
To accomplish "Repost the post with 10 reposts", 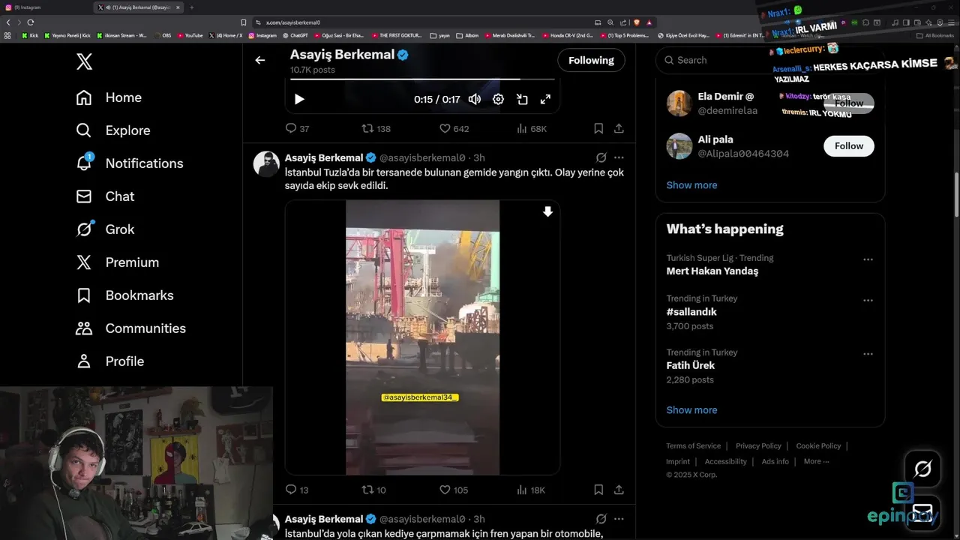I will coord(373,490).
